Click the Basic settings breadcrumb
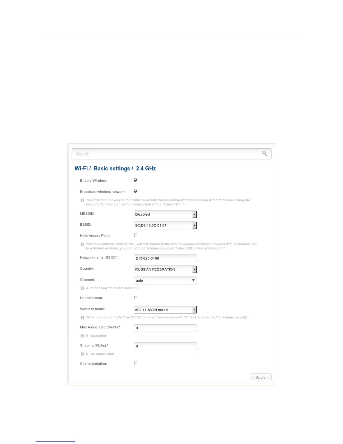343x444 pixels. pos(112,168)
